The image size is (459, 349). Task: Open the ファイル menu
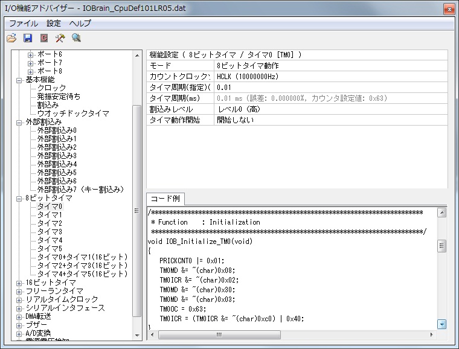tap(24, 24)
